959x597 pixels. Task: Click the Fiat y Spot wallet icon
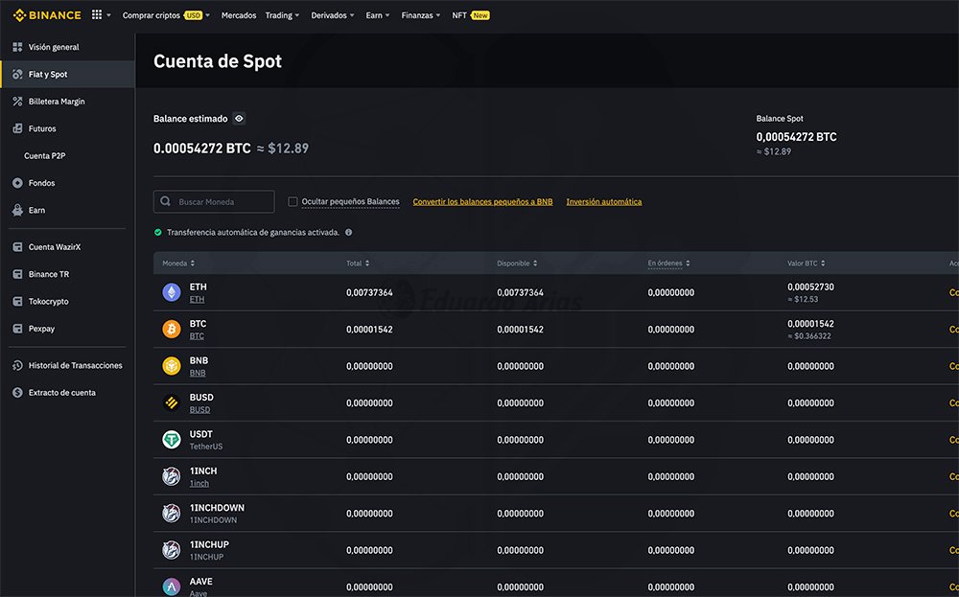click(x=17, y=74)
